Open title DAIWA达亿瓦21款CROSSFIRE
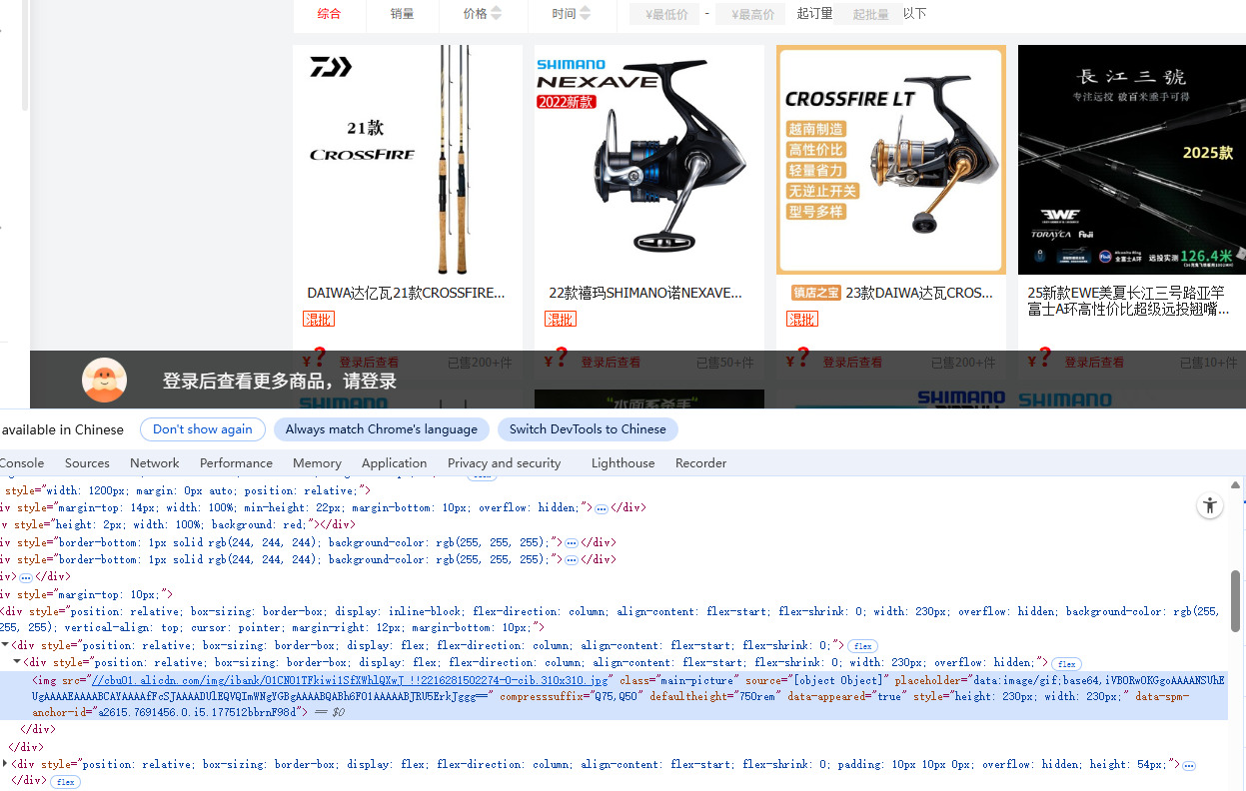This screenshot has height=791, width=1246. 406,293
